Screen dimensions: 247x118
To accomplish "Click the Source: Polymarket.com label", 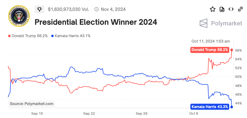I will click(x=32, y=104).
